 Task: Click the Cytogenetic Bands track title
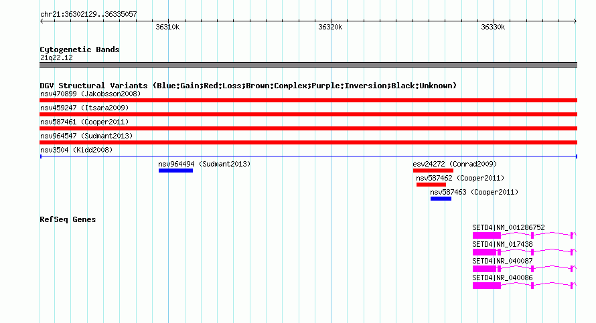[80, 49]
